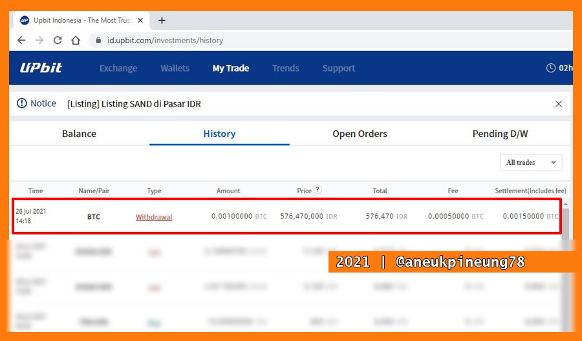
Task: Open the Exchange menu
Action: 118,68
